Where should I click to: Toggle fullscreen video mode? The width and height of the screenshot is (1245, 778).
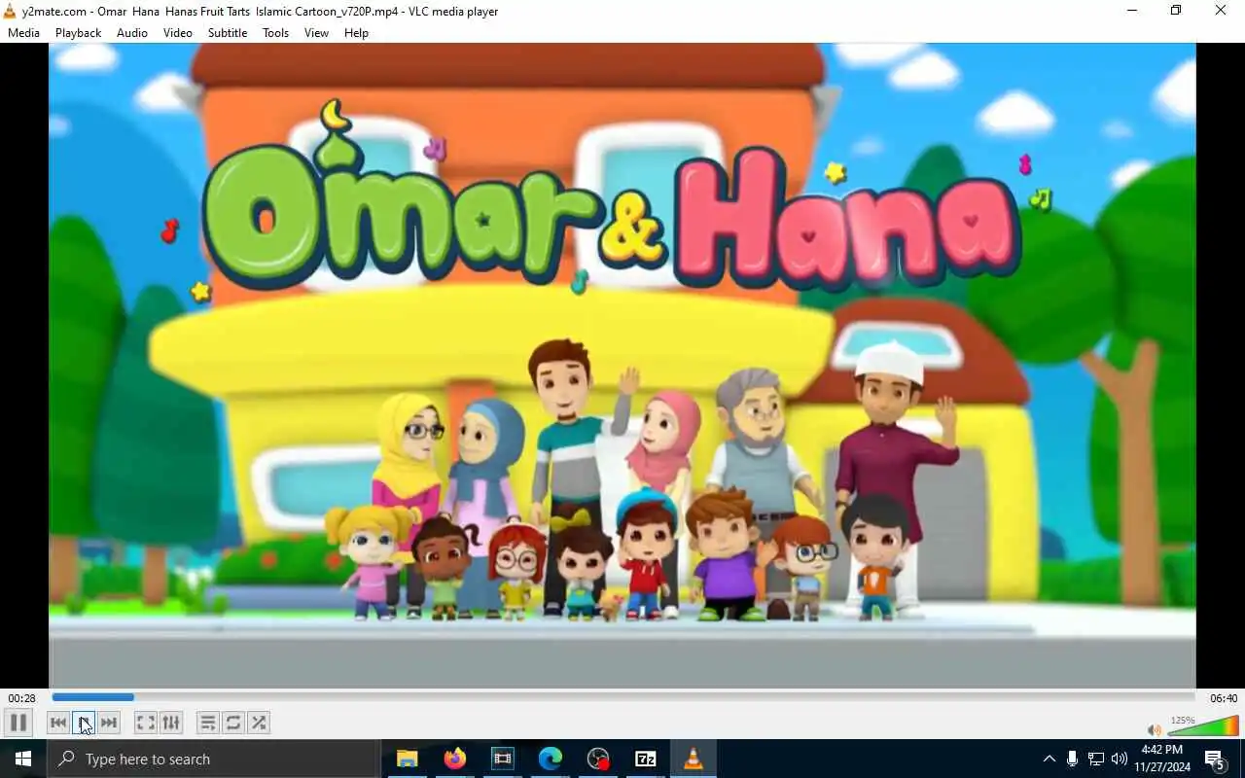(x=145, y=723)
